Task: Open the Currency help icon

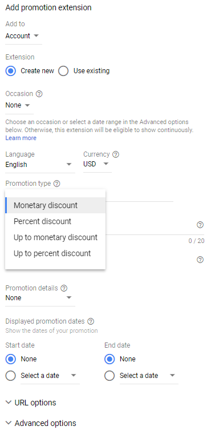Action: click(x=116, y=154)
